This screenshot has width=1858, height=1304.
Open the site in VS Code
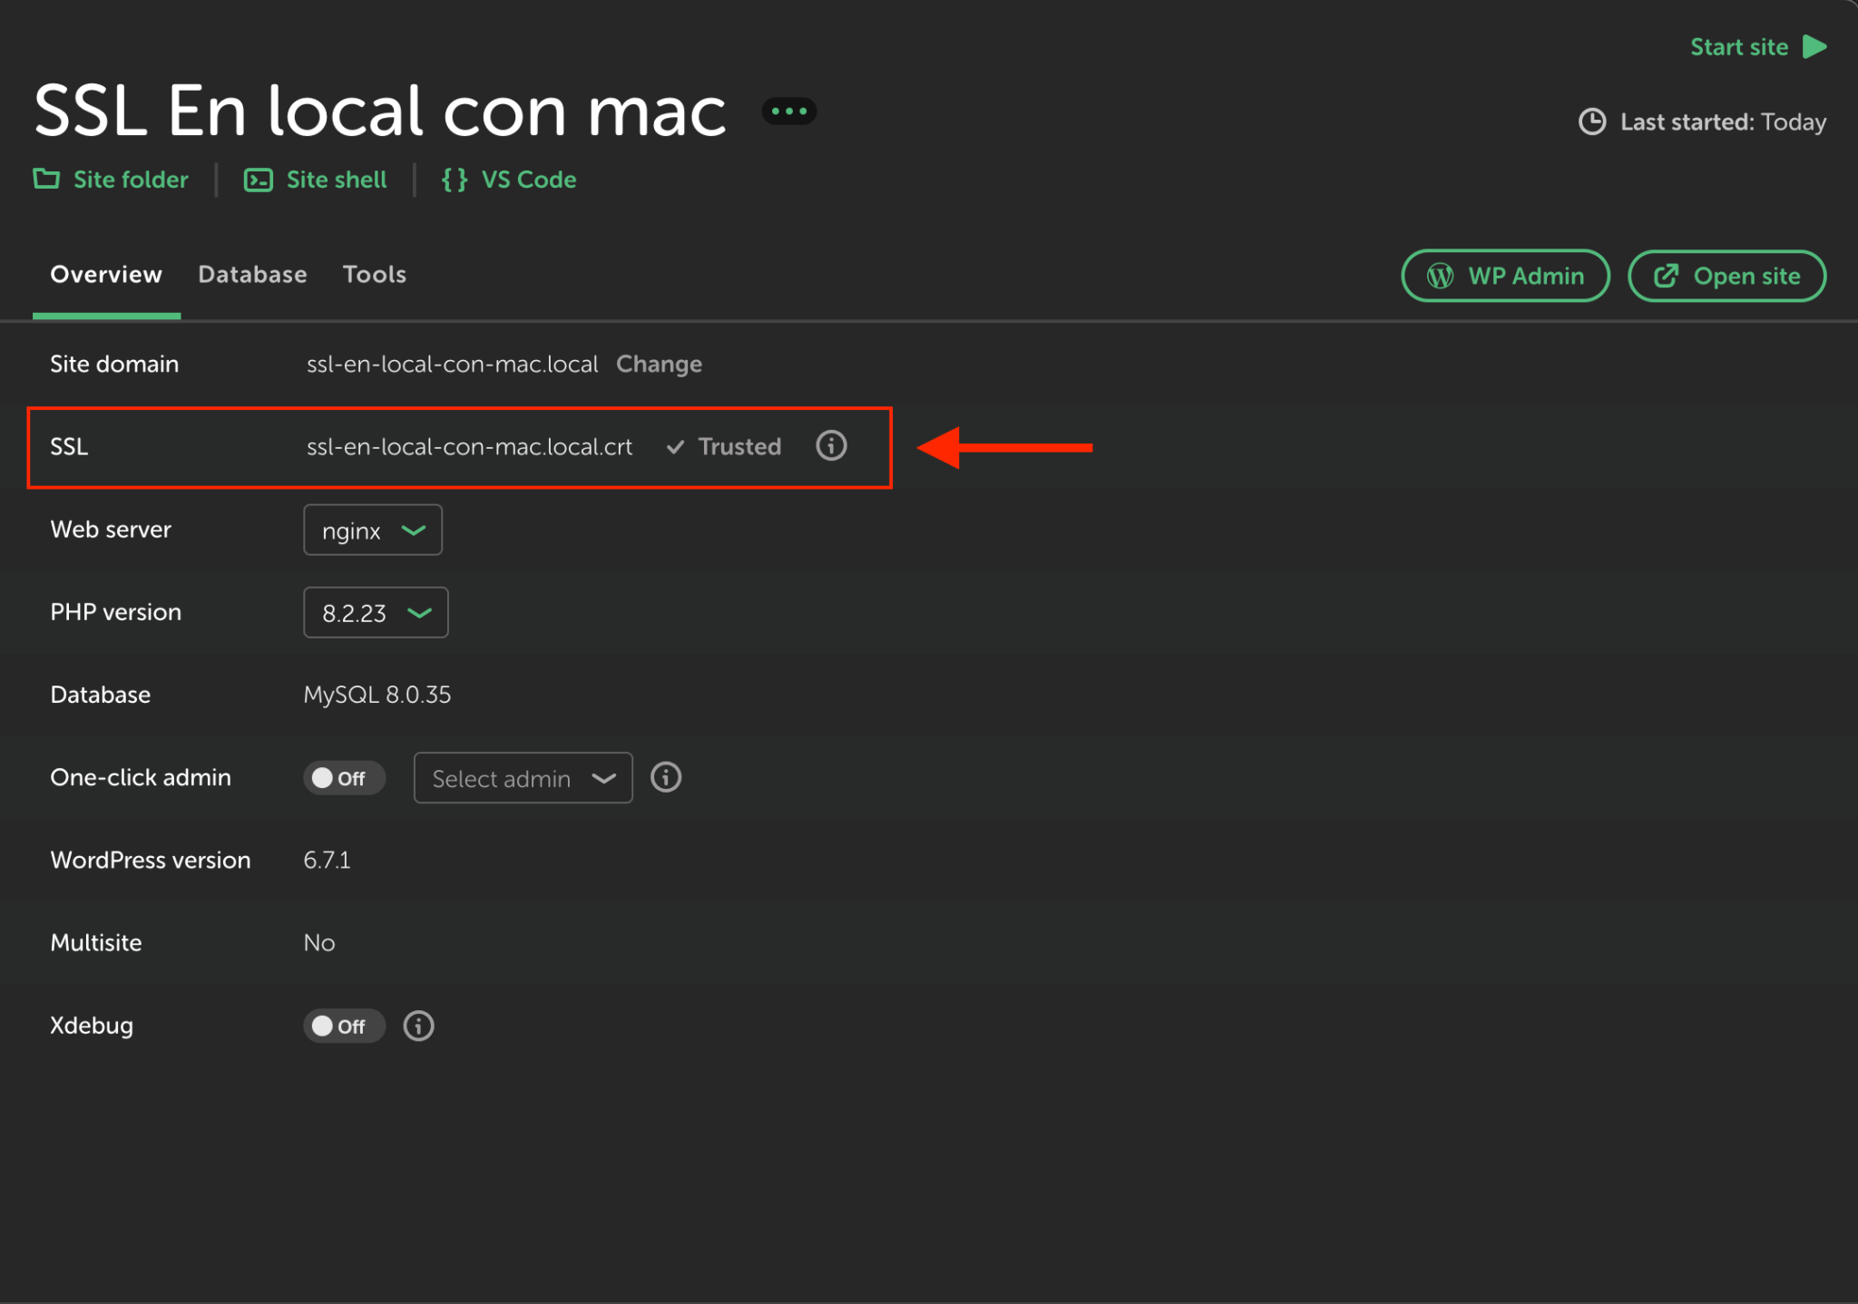508,179
